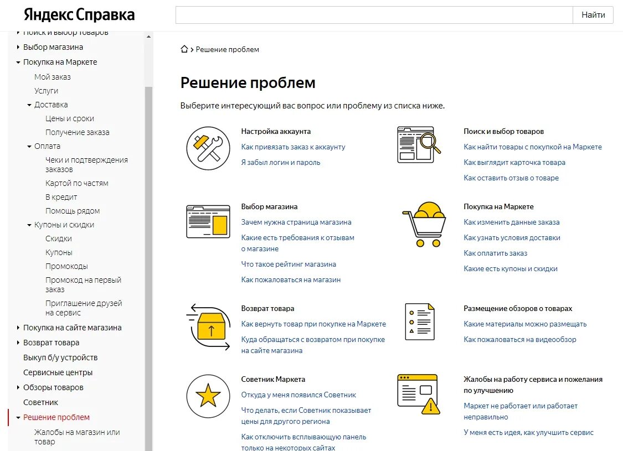
Task: Open Как оплатить заказ
Action: tap(496, 253)
